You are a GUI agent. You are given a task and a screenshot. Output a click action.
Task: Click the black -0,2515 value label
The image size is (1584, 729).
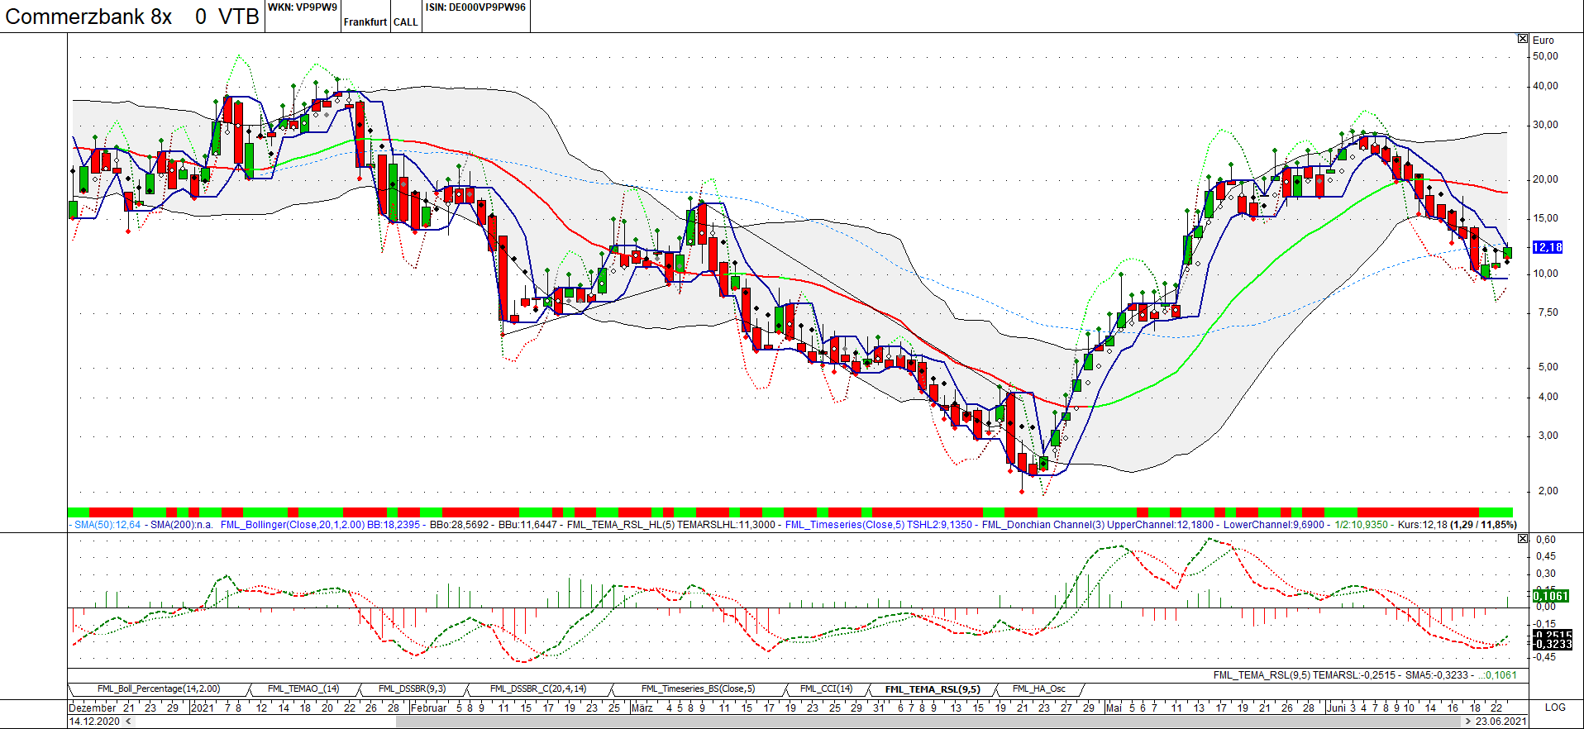click(x=1552, y=635)
